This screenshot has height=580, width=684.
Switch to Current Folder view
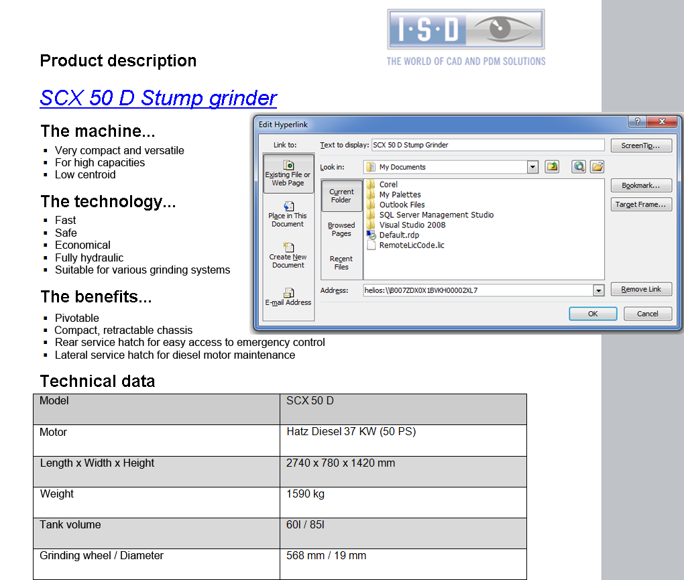(341, 195)
